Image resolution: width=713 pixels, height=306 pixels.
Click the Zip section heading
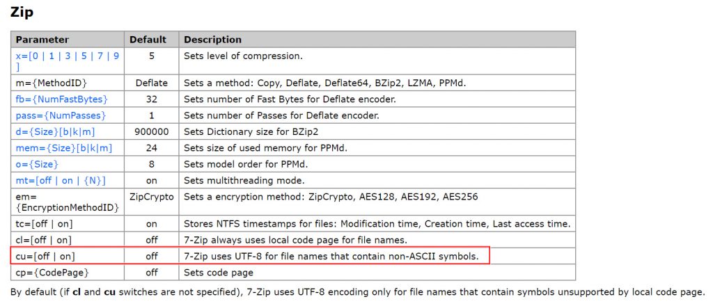click(x=22, y=13)
